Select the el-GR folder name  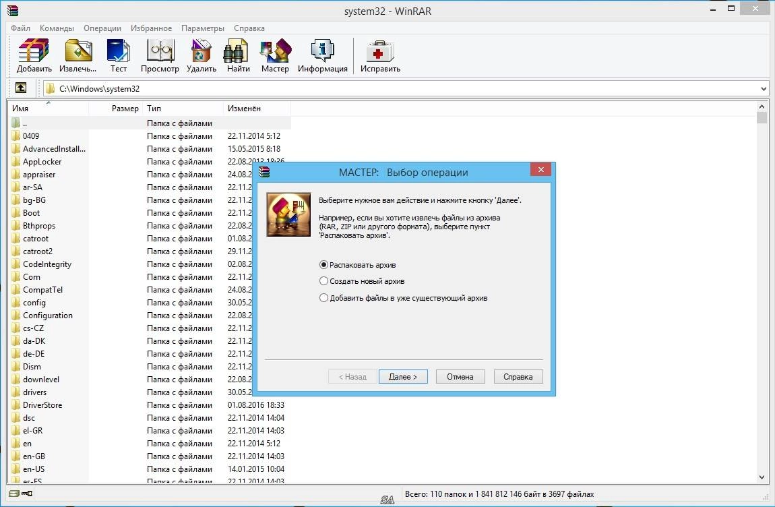(x=32, y=430)
